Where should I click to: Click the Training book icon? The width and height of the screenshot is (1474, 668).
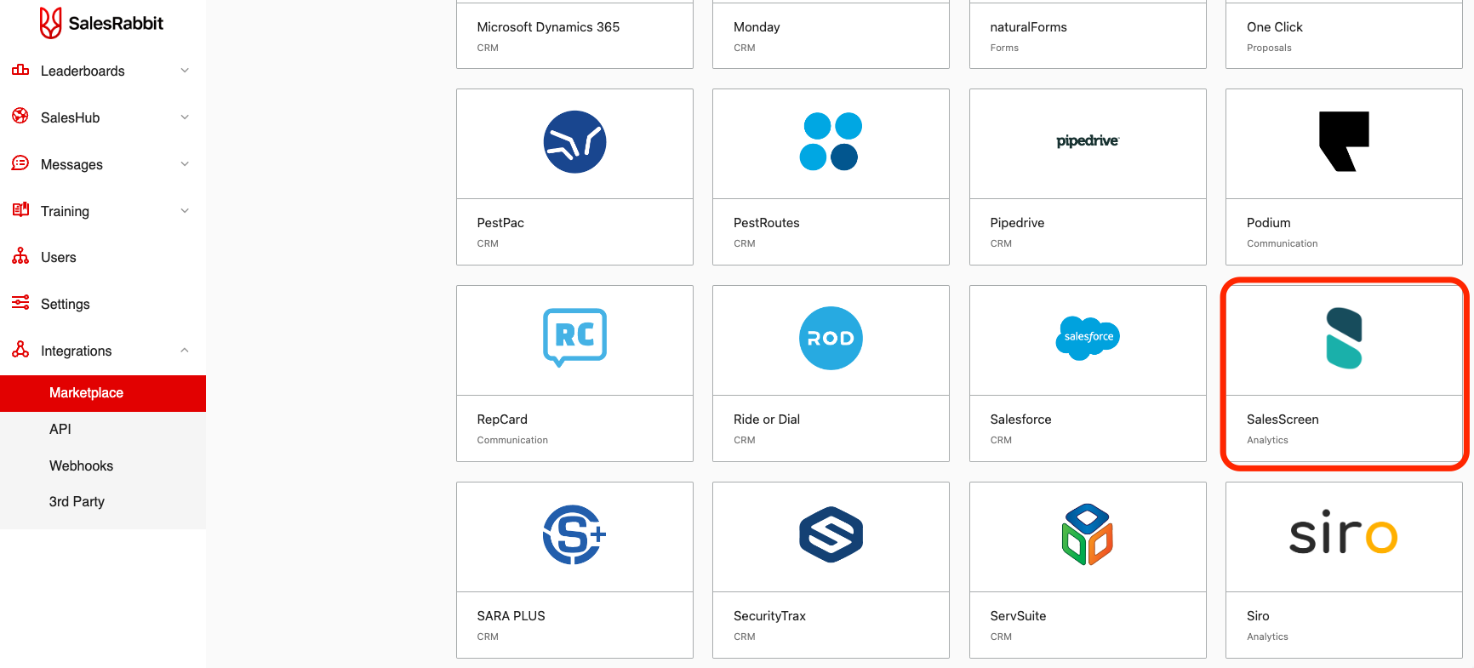[x=20, y=209]
